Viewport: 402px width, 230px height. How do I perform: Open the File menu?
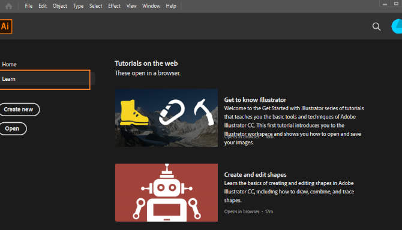[28, 6]
